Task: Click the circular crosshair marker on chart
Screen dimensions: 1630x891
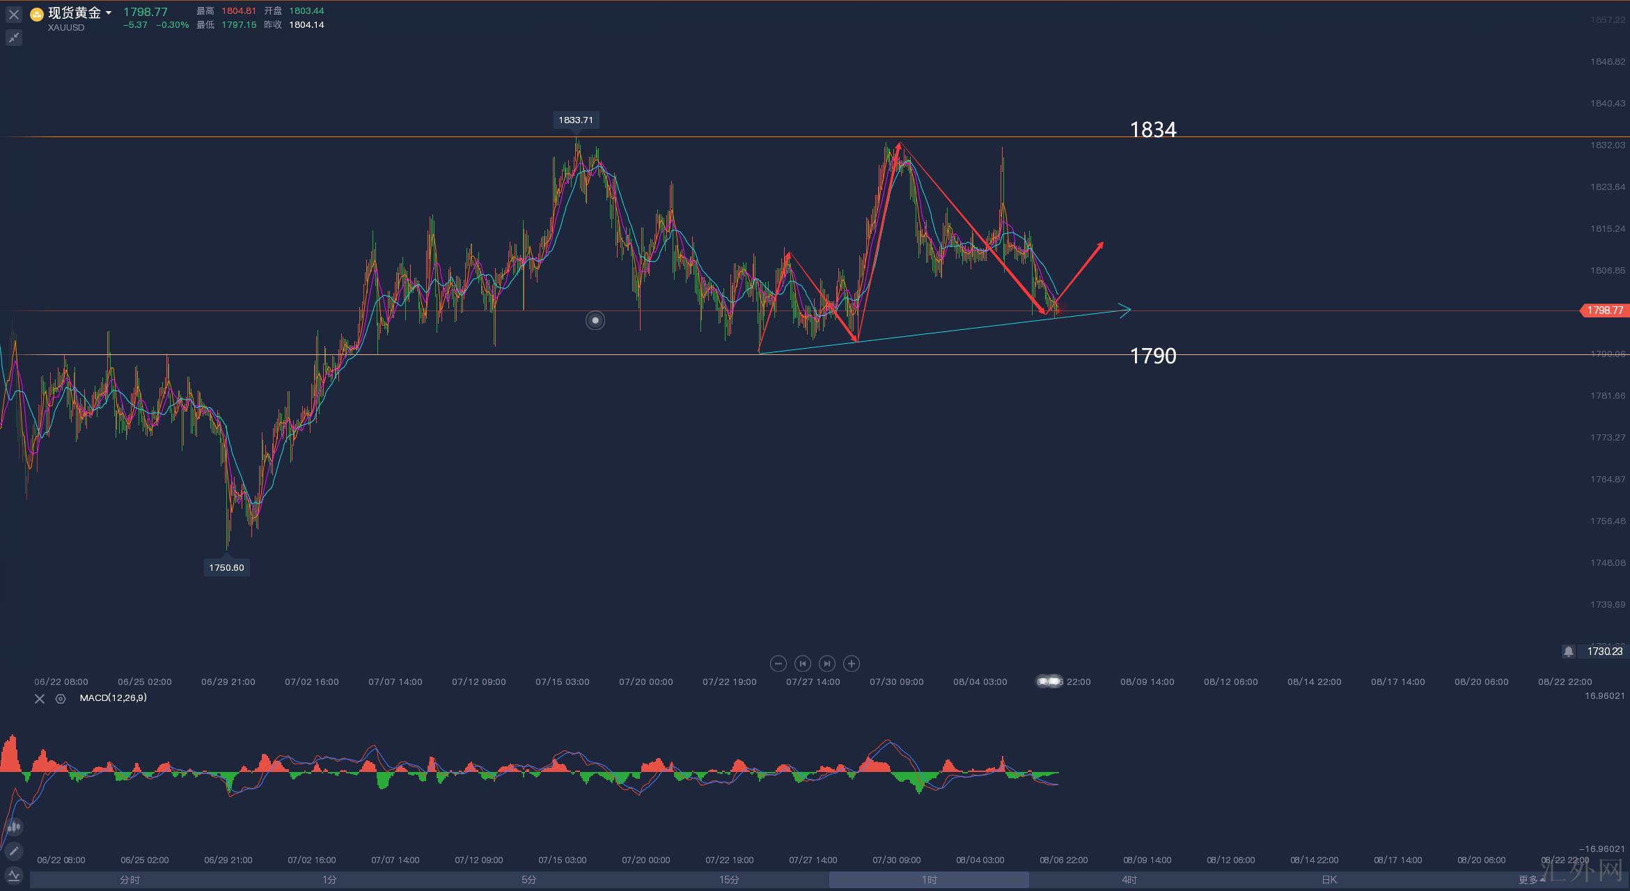Action: pos(595,320)
